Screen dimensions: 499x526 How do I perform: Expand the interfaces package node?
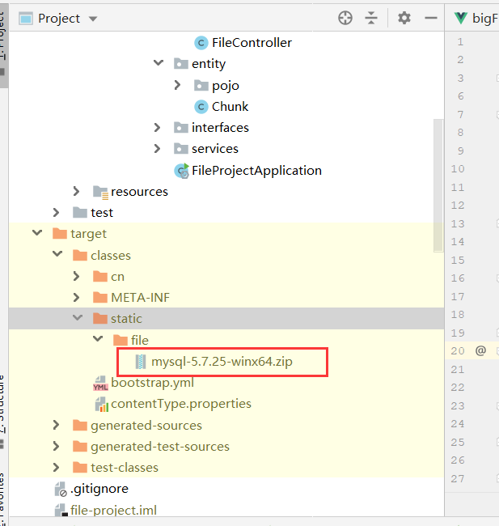[x=157, y=128]
